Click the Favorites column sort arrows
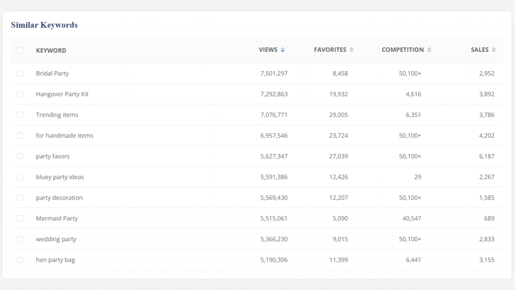This screenshot has width=515, height=290. point(352,50)
